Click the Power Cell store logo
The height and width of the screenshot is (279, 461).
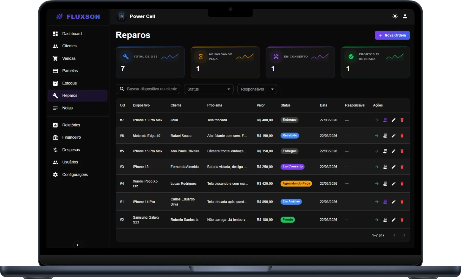pos(121,16)
